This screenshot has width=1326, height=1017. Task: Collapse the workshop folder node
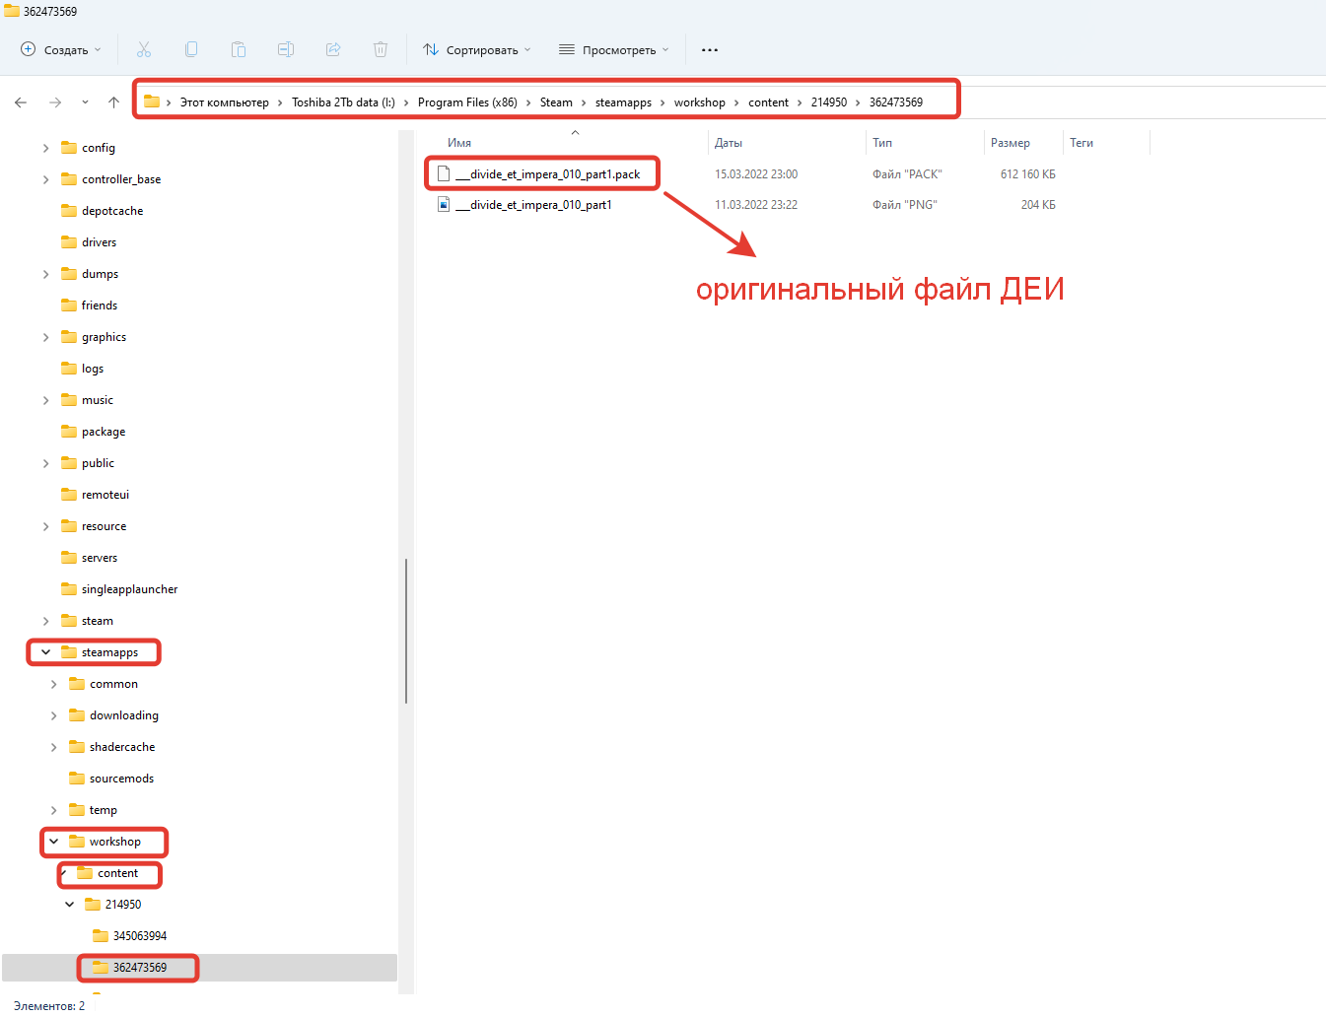(53, 842)
